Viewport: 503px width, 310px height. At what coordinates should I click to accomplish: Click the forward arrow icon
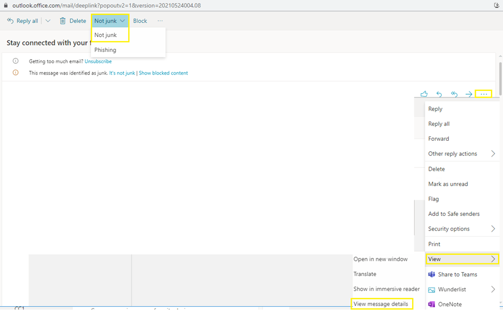[x=468, y=94]
